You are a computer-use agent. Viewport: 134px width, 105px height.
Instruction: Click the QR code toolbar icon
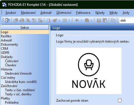[65, 20]
